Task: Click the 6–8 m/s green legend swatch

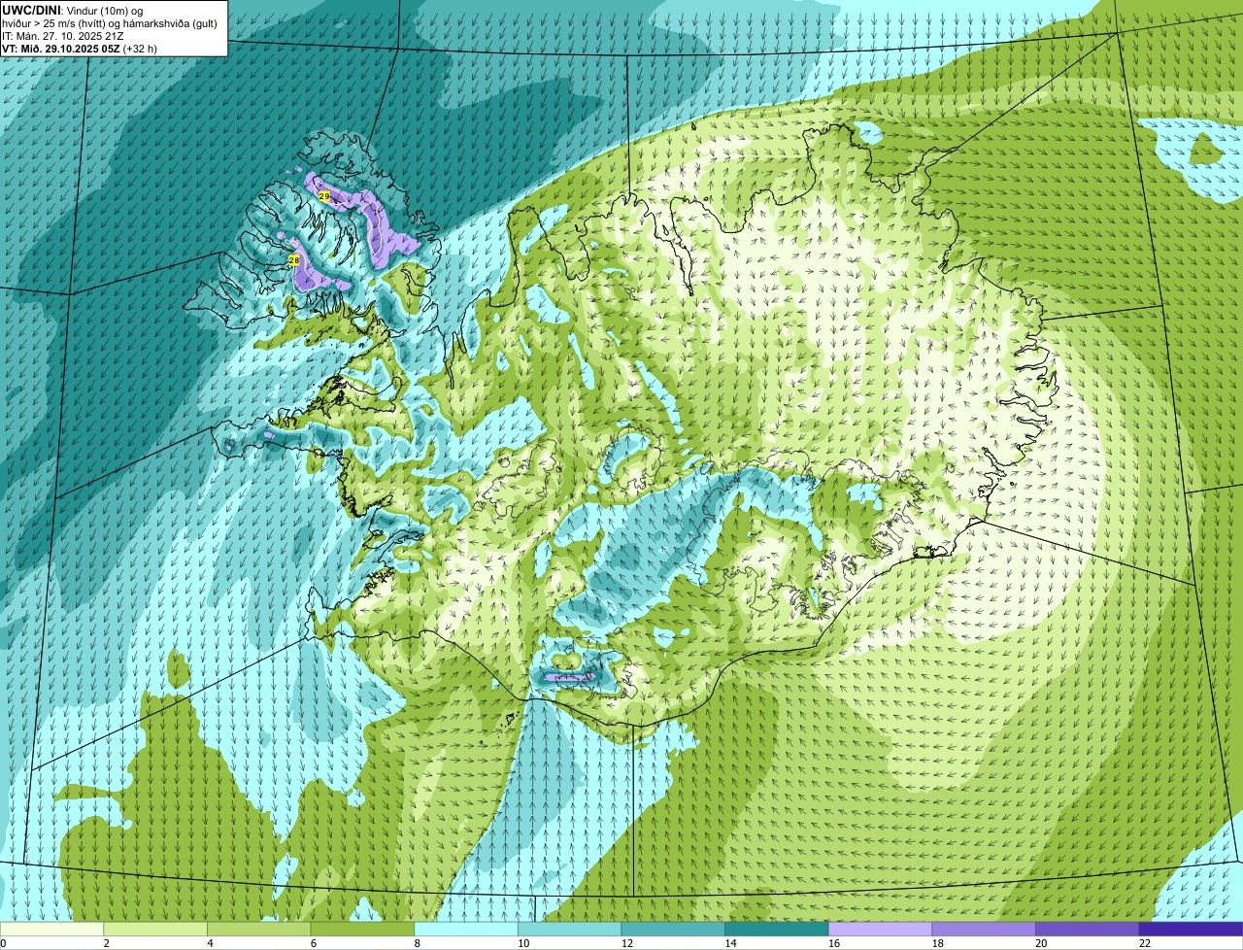Action: tap(362, 929)
